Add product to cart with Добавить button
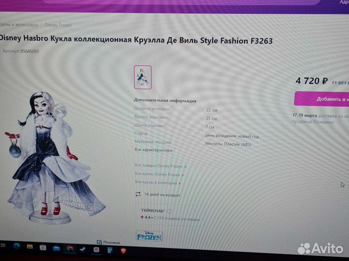The image size is (349, 261). click(322, 99)
